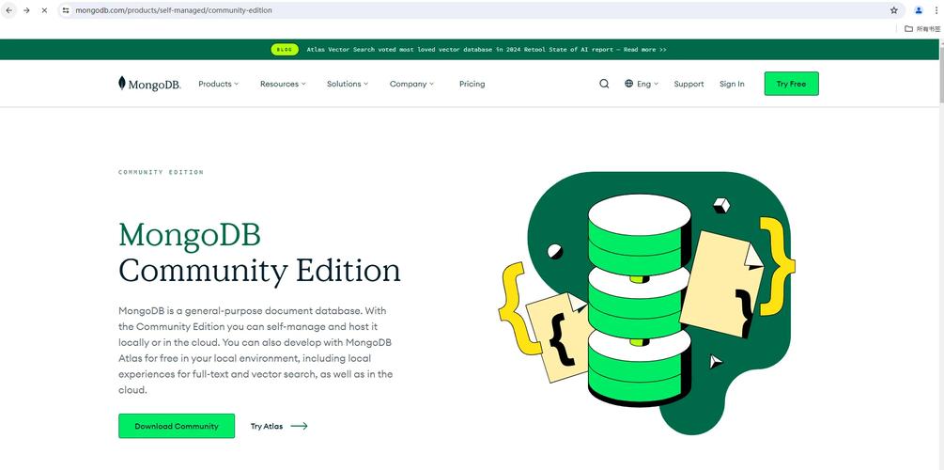Click Download Community button
The width and height of the screenshot is (944, 470).
click(x=177, y=426)
